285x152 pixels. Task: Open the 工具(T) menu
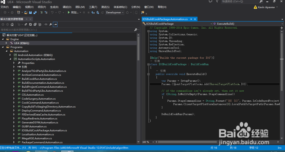tap(93, 7)
